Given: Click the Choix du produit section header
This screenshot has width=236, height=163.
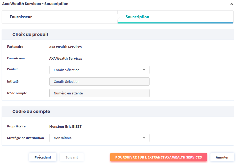Looking at the screenshot, I should pos(30,35).
